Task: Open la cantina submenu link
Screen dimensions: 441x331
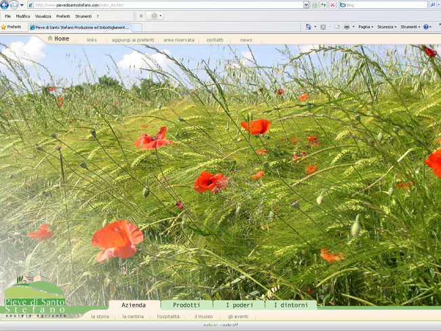Action: [133, 317]
